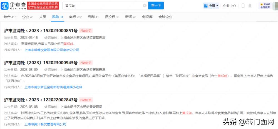Click 行政处罚 tag on case 2843号
This screenshot has width=278, height=129.
coord(86,100)
